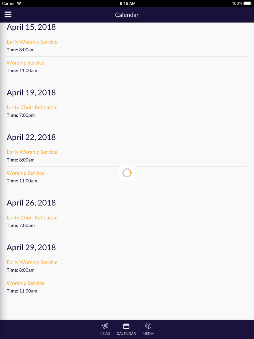Viewport: 254px width, 339px height.
Task: Tap the Wi-Fi status icon
Action: click(19, 3)
